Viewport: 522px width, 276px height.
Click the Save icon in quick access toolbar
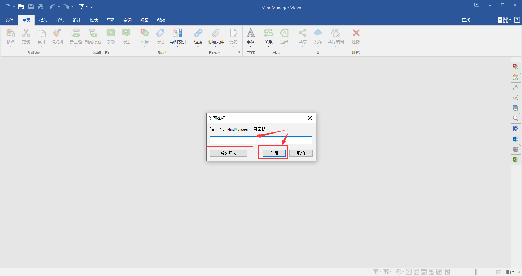pos(31,7)
